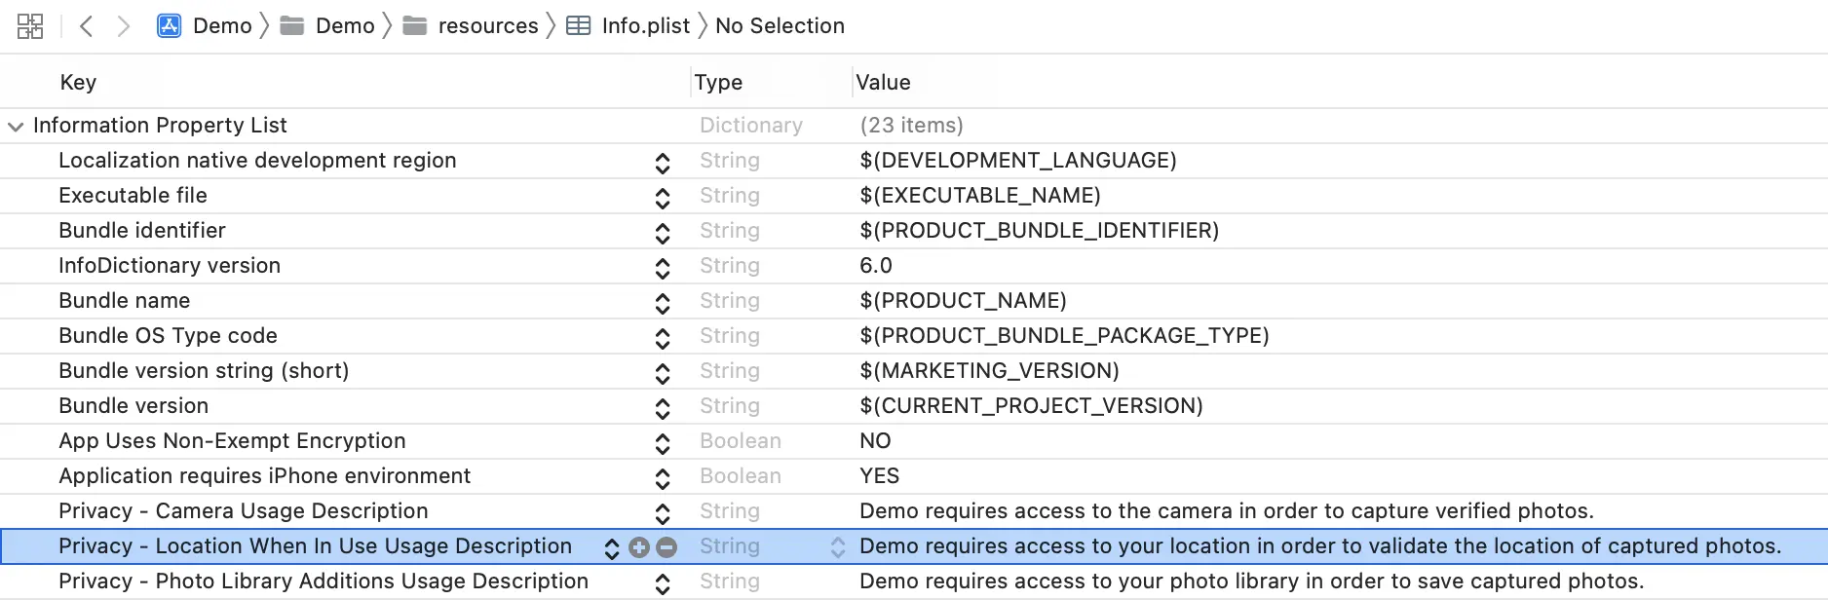
Task: Click the $(PRODUCT_BUNDLE_IDENTIFIER) value
Action: coord(1040,231)
